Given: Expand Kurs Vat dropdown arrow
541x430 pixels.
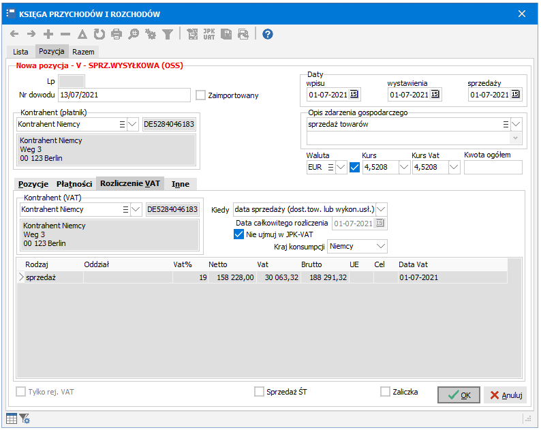Looking at the screenshot, I should coord(454,168).
